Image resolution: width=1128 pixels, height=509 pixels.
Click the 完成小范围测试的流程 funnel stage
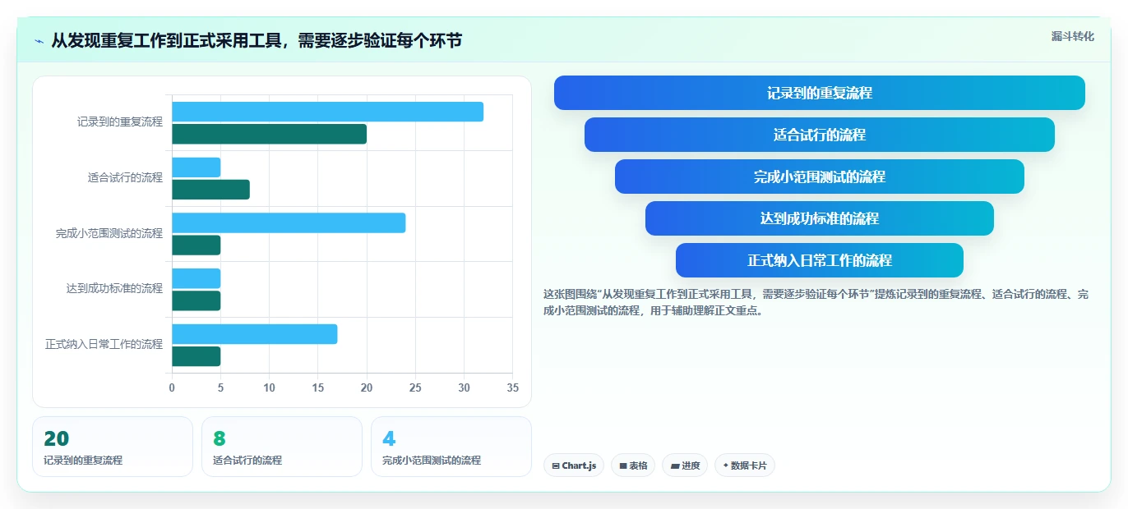(820, 177)
